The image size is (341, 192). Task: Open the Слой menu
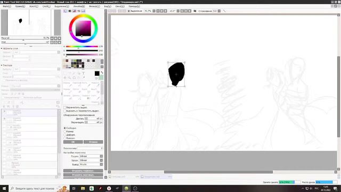click(46, 6)
